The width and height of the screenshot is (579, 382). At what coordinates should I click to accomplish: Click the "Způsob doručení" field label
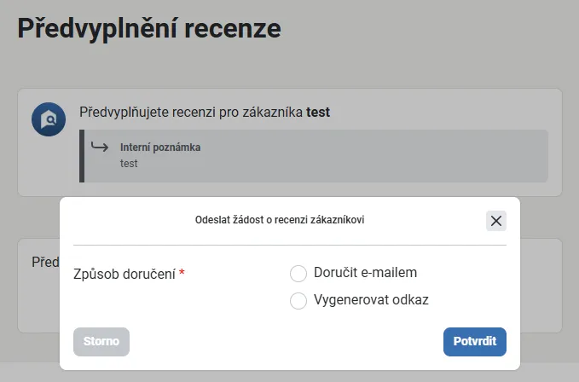[x=125, y=274]
